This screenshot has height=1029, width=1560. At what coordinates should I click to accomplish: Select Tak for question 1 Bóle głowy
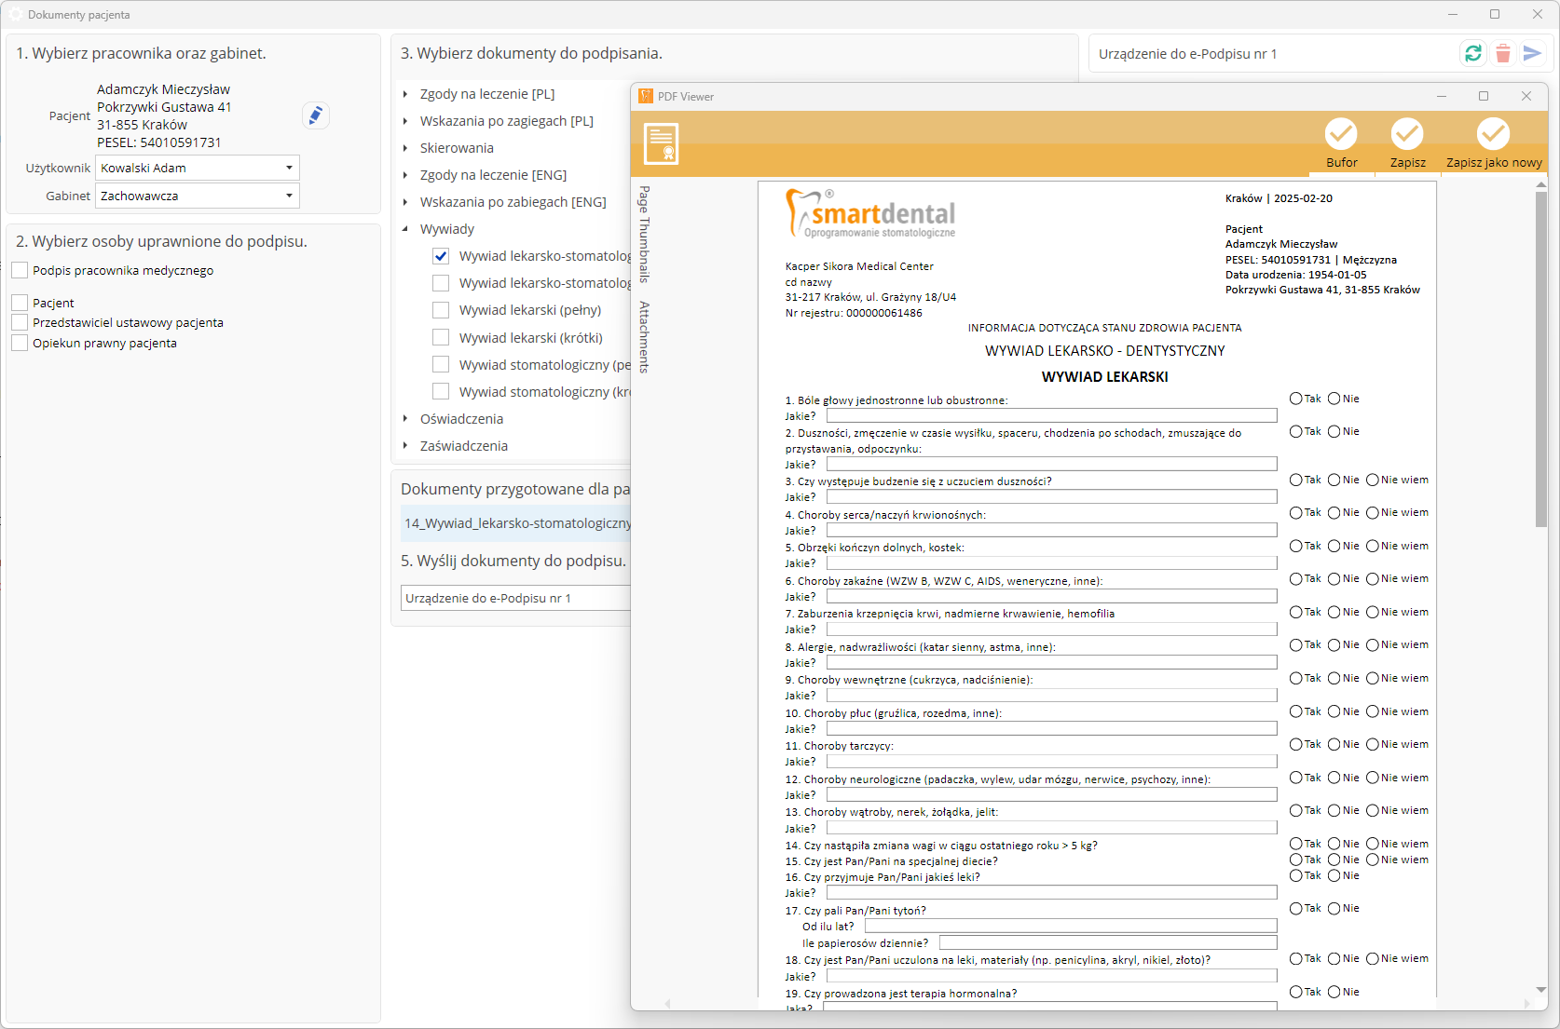(x=1296, y=399)
